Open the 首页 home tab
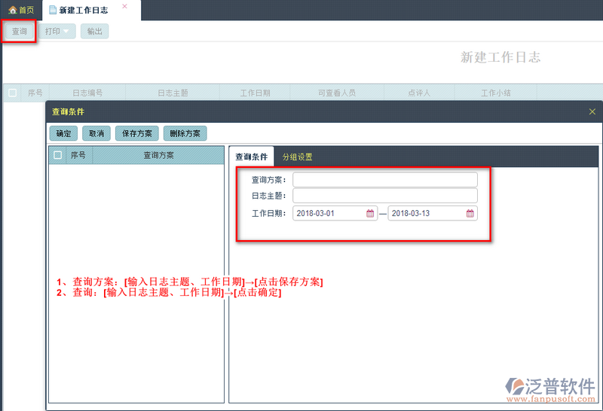Image resolution: width=603 pixels, height=411 pixels. pos(21,10)
